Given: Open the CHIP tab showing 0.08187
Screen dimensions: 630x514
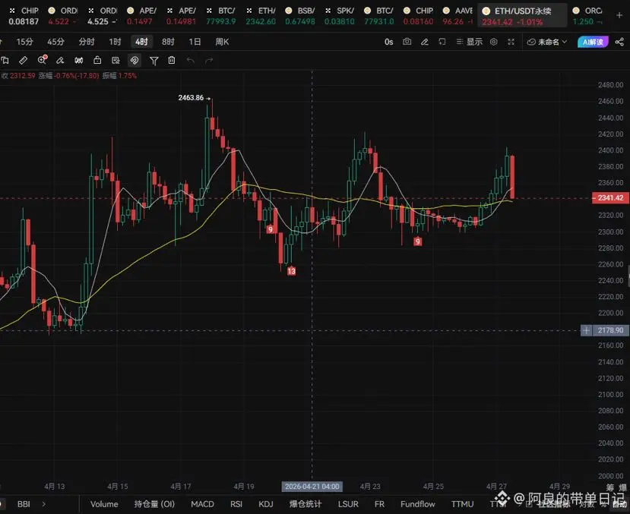Looking at the screenshot, I should (24, 16).
